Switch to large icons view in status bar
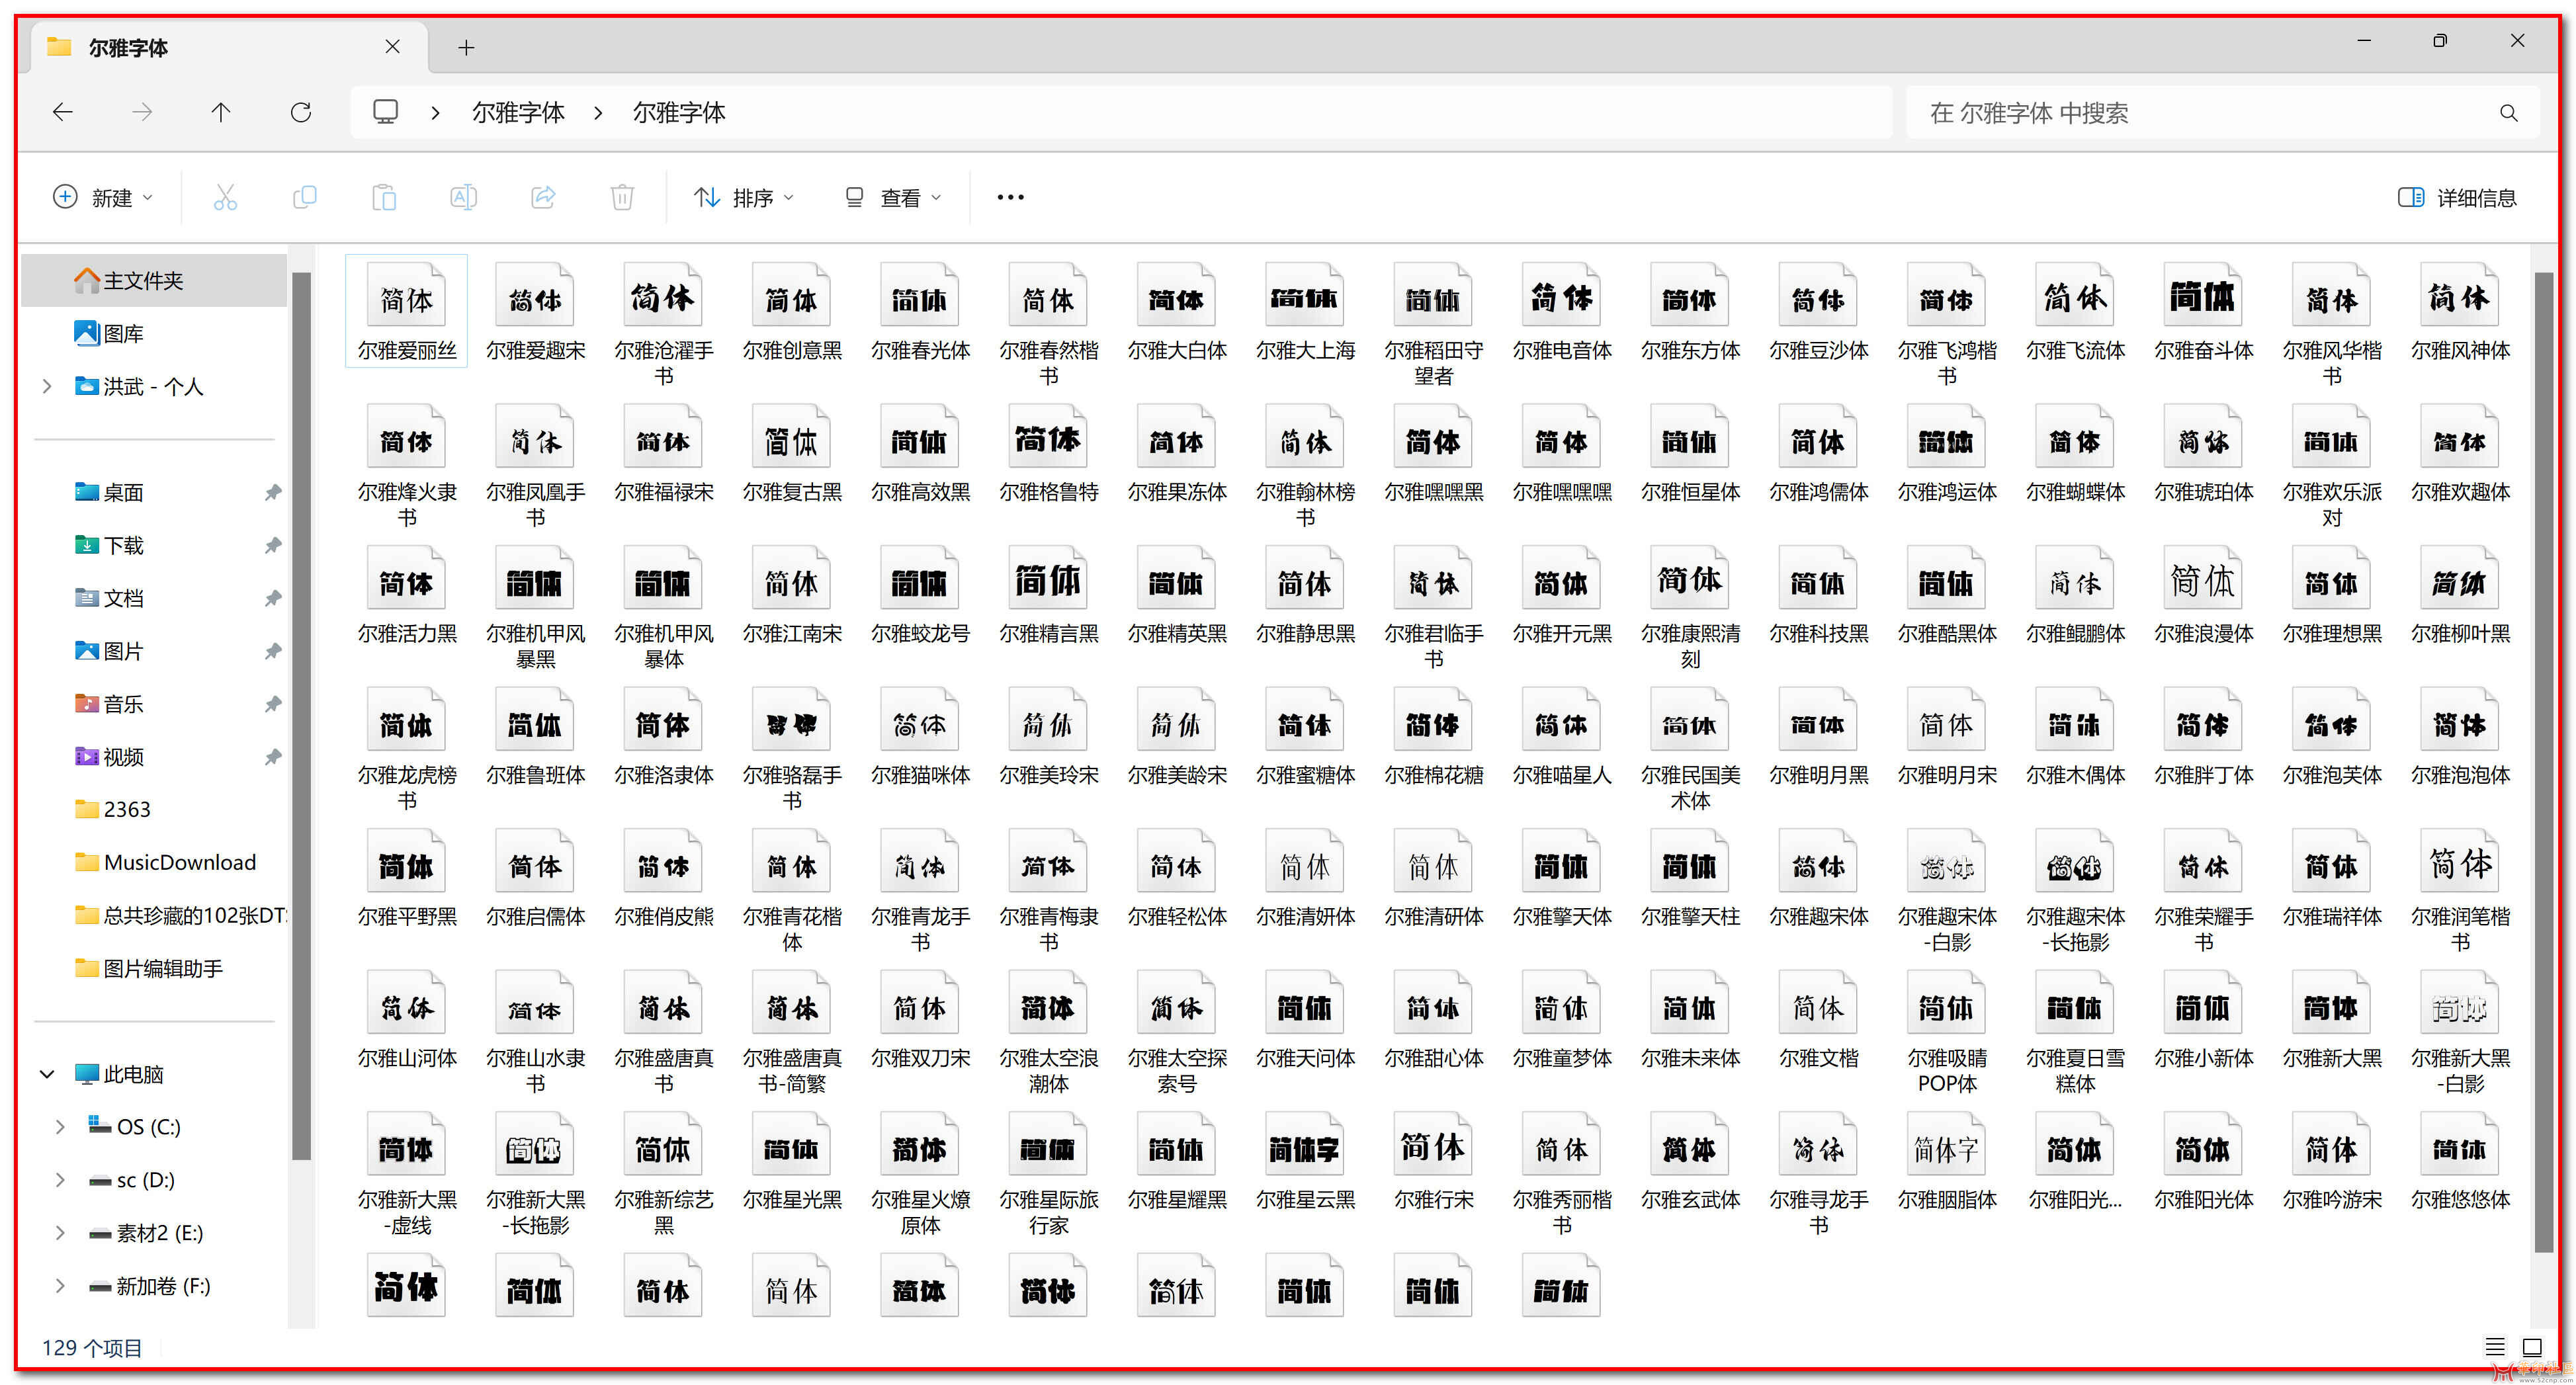The height and width of the screenshot is (1385, 2576). tap(2531, 1347)
